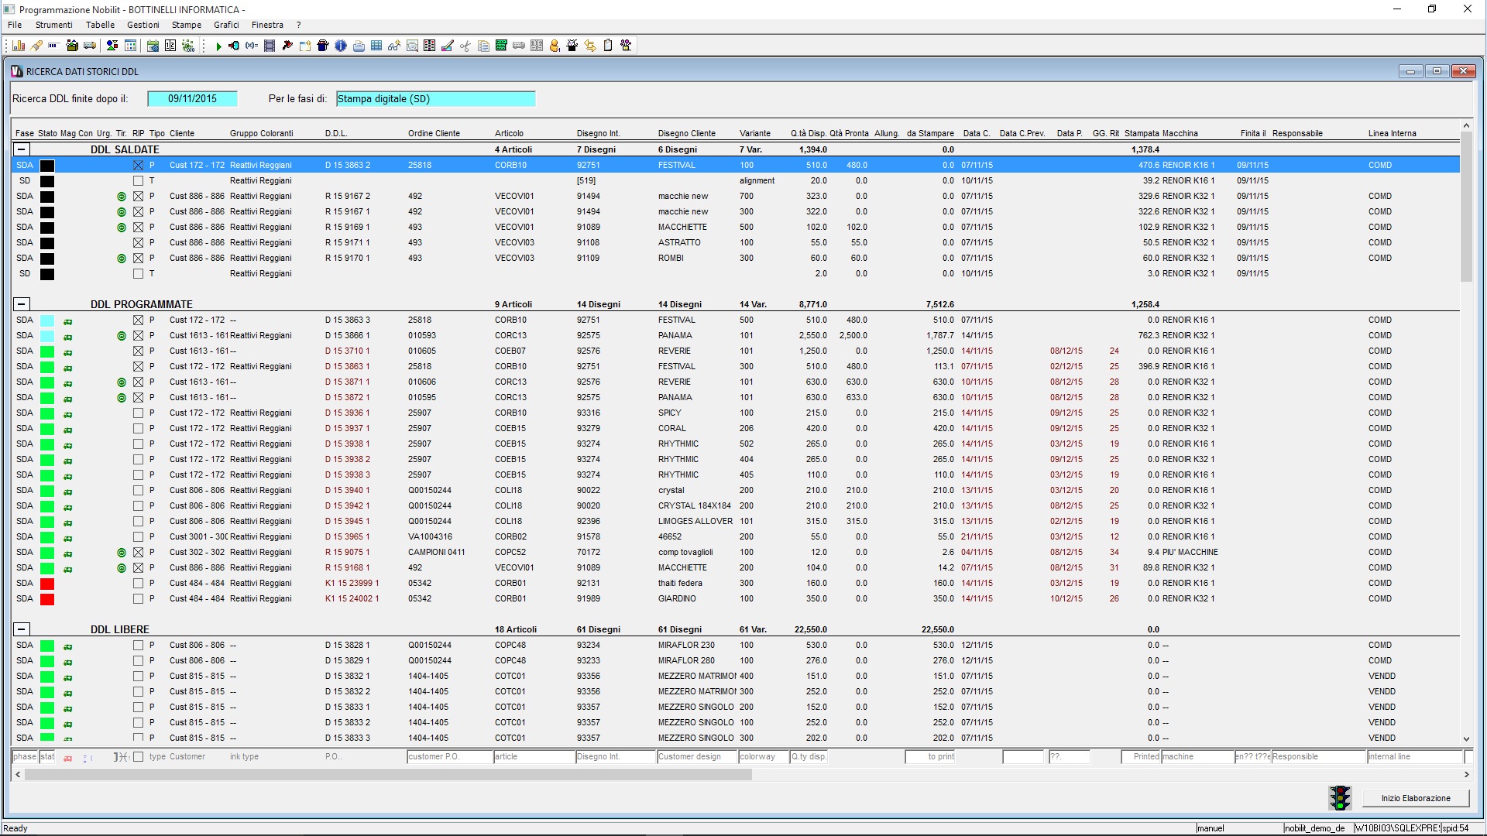
Task: Collapse the DDL PROGRAMMATE group
Action: (22, 304)
